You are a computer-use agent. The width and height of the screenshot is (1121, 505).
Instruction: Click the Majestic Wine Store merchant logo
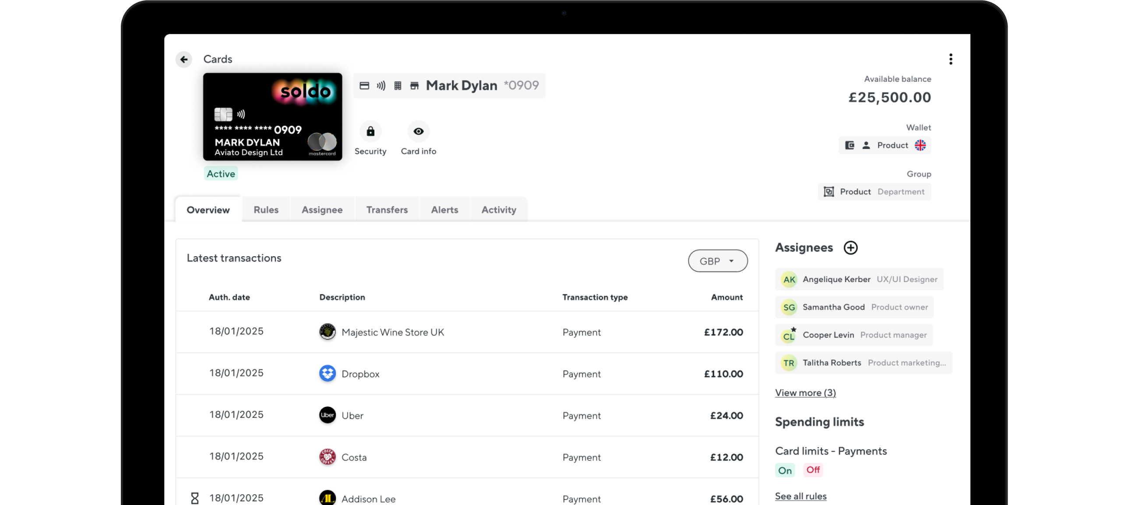pyautogui.click(x=327, y=332)
